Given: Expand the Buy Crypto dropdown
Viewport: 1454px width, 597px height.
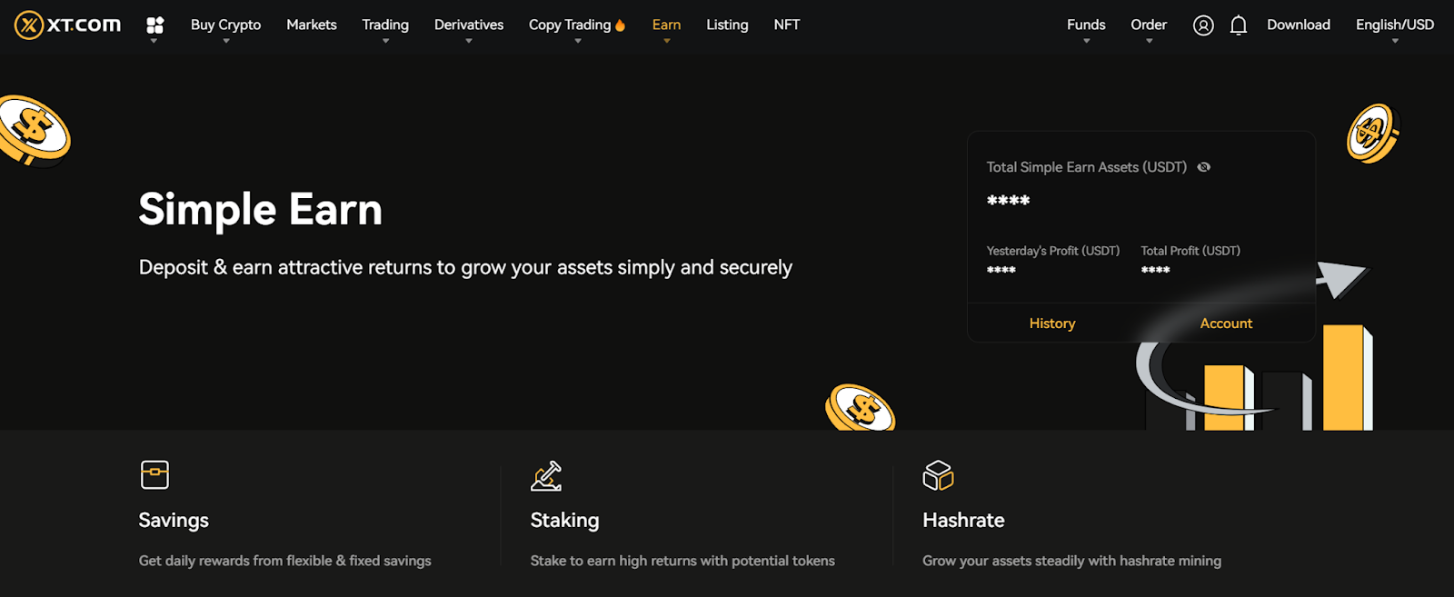Looking at the screenshot, I should tap(225, 25).
